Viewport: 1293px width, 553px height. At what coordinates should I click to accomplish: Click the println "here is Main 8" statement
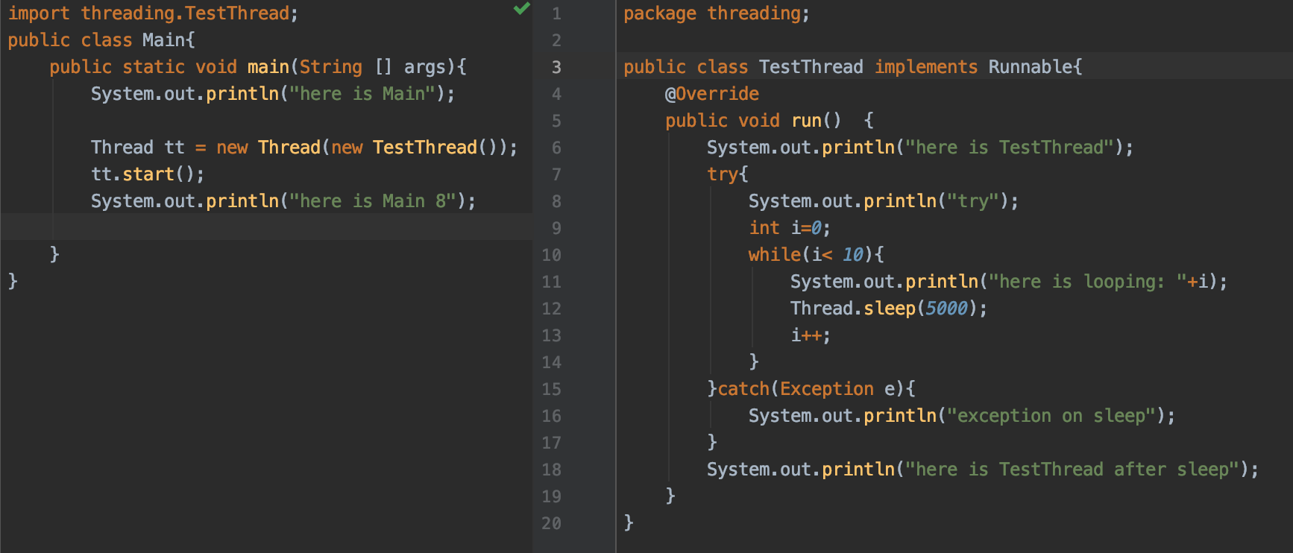tap(283, 201)
